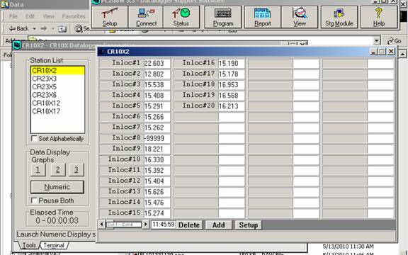Switch to the Tools tab

point(29,245)
